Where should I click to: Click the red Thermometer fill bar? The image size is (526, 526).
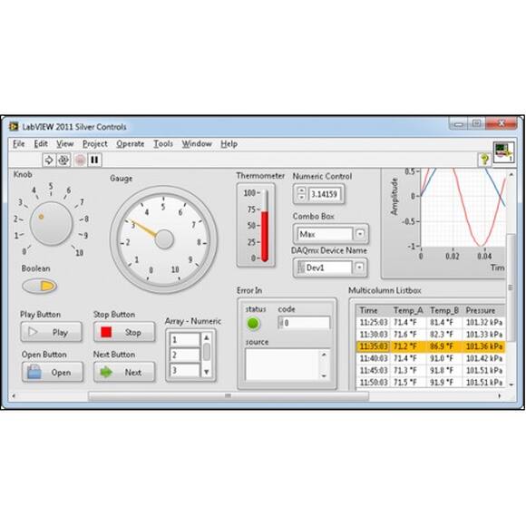click(x=265, y=236)
